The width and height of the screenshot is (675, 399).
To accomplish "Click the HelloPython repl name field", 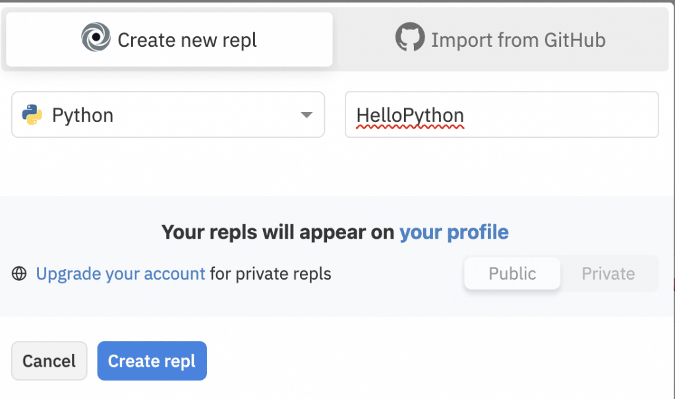I will pyautogui.click(x=502, y=115).
